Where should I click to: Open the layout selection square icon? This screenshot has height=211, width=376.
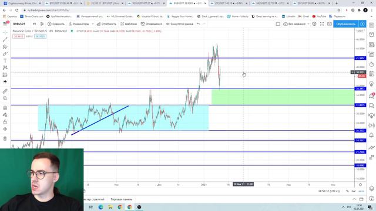point(278,24)
